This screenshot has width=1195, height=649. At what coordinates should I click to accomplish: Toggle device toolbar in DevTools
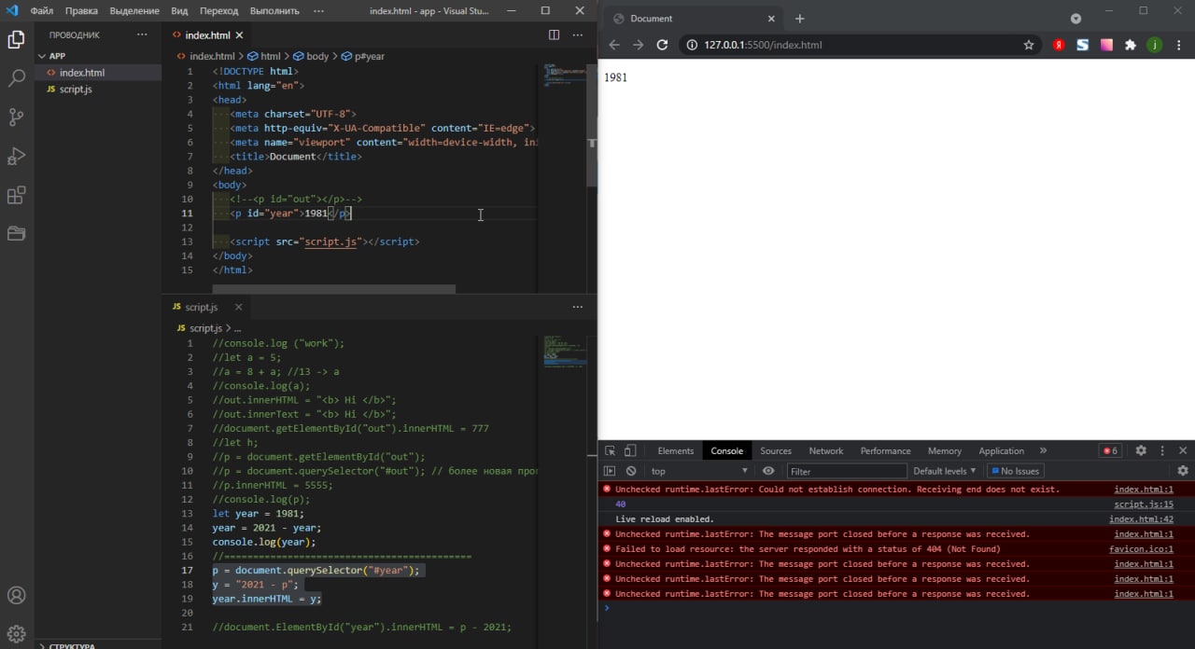coord(630,450)
